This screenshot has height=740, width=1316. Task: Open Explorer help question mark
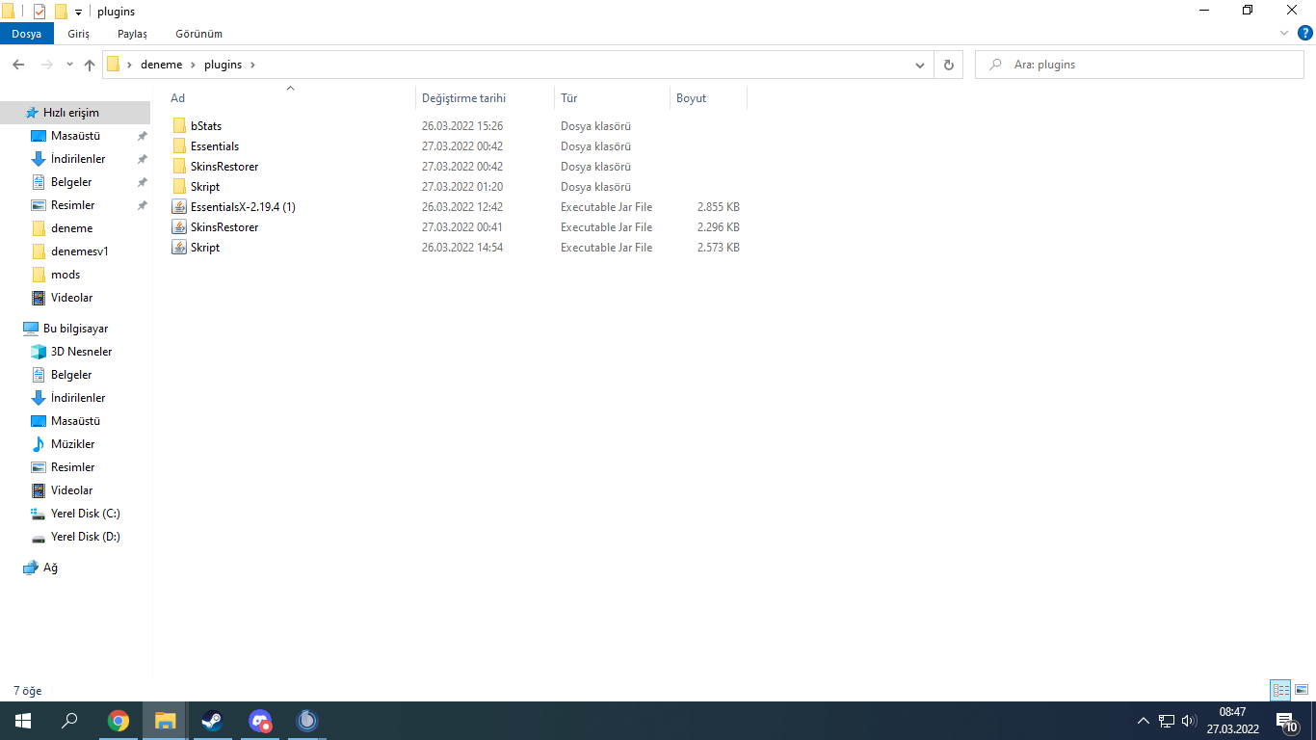[x=1305, y=33]
